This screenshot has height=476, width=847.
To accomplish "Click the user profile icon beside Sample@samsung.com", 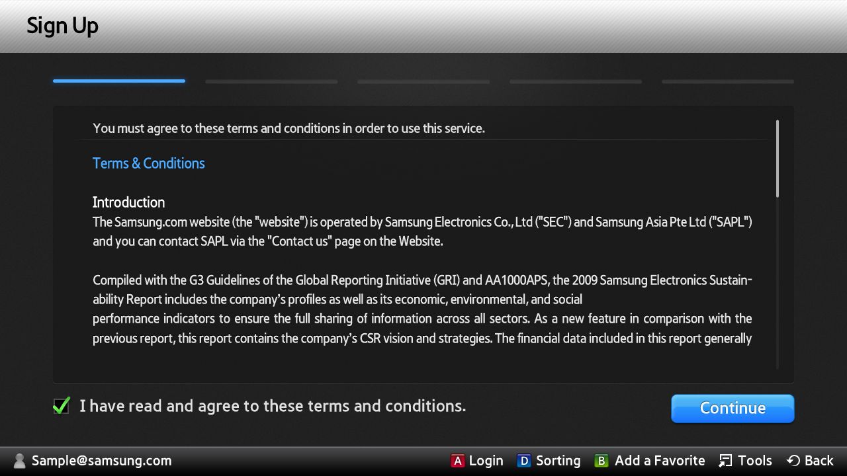I will click(20, 461).
